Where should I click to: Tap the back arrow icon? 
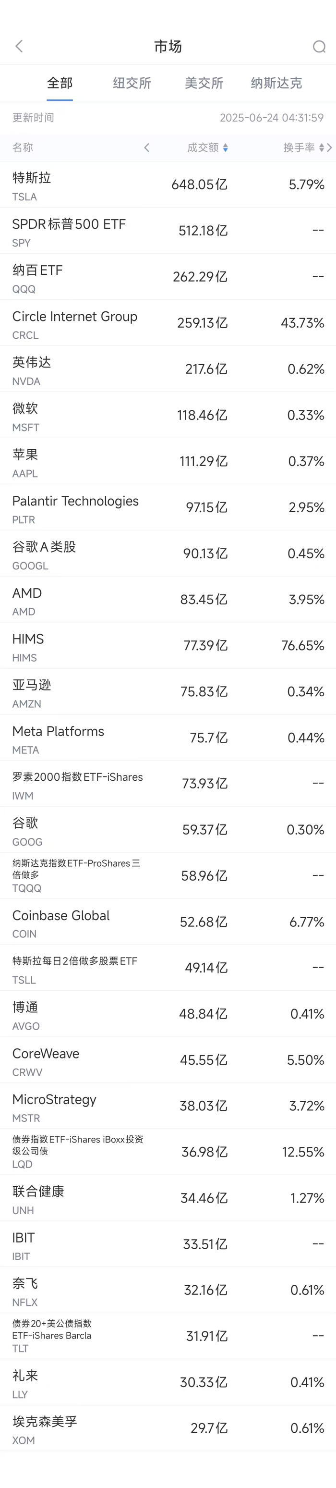19,46
